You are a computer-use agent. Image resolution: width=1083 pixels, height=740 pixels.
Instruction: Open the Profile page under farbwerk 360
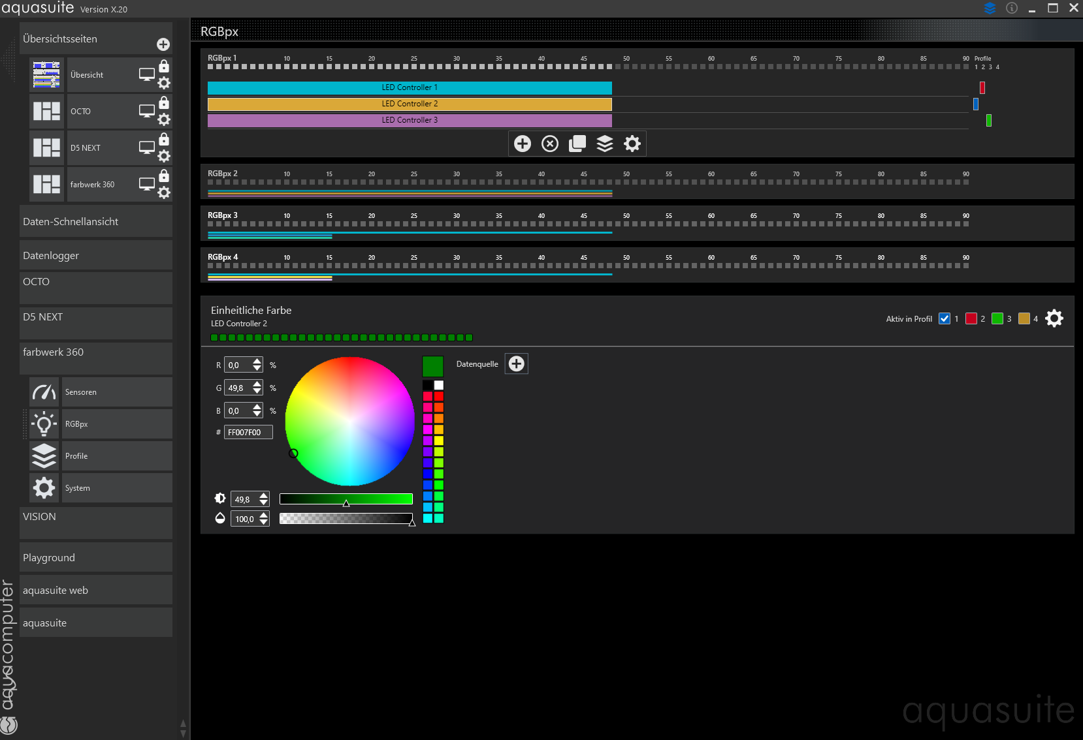(x=116, y=456)
